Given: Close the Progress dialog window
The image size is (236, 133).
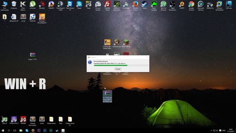Looking at the screenshot, I should [147, 57].
